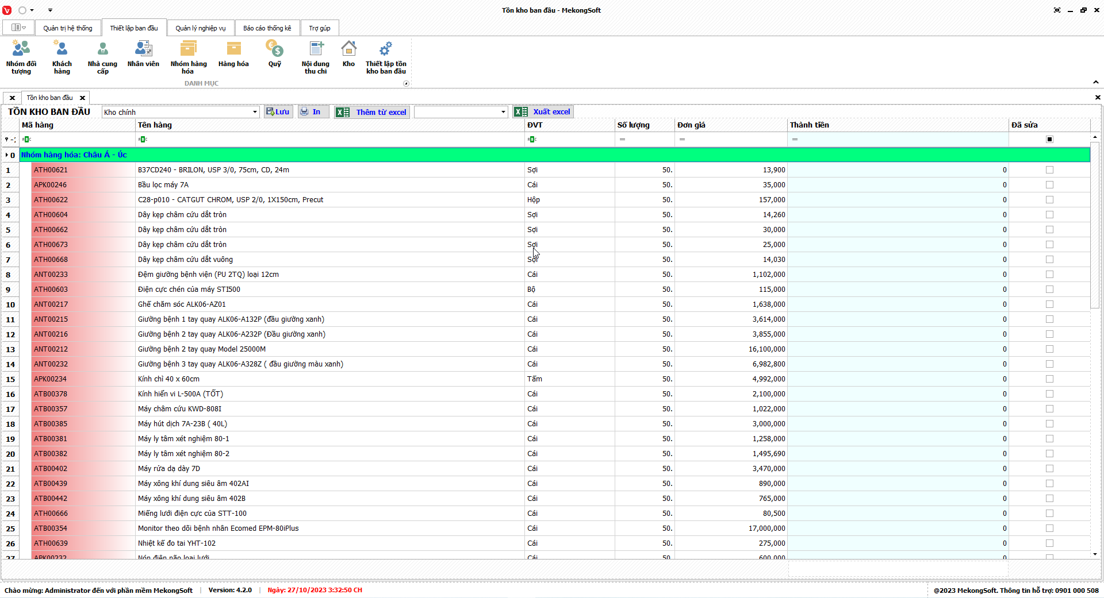Open the Kho chính warehouse dropdown

[x=255, y=112]
